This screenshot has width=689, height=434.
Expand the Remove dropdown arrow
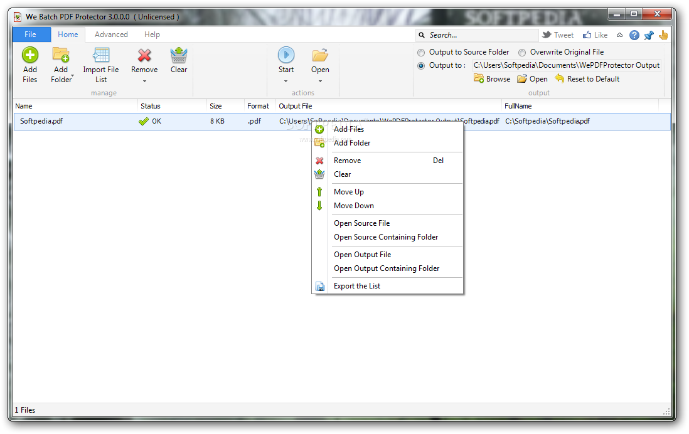[x=144, y=82]
